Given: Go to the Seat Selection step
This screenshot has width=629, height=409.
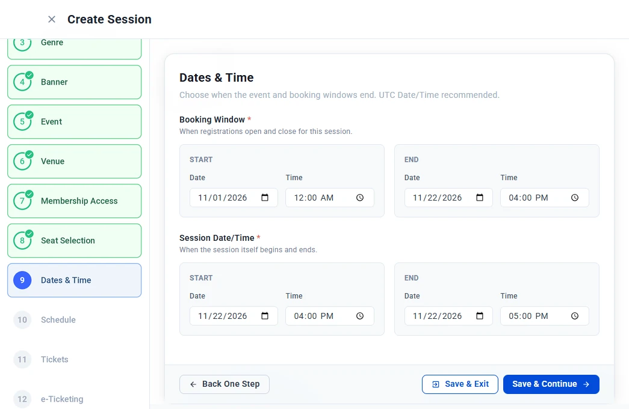Looking at the screenshot, I should 74,240.
